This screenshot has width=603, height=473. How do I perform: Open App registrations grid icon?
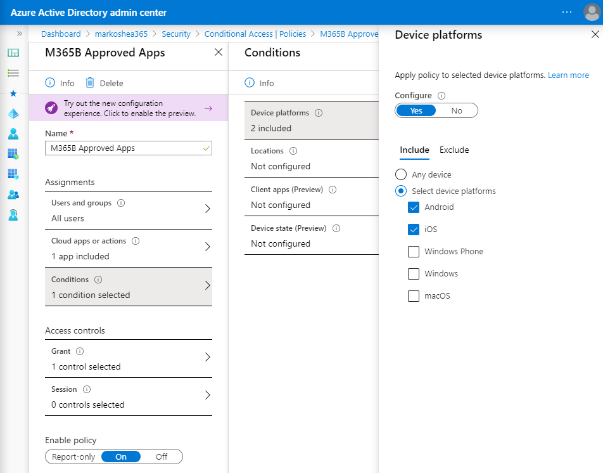(x=13, y=174)
